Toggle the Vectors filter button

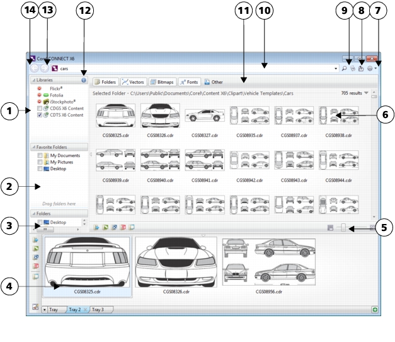point(133,81)
